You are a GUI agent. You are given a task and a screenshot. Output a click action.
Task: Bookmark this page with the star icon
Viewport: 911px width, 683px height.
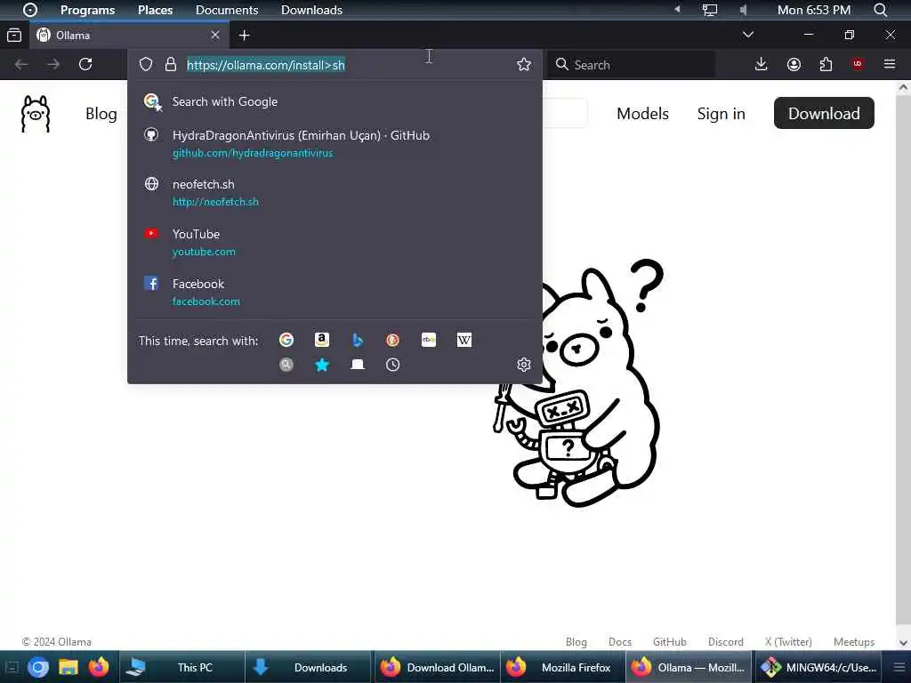[x=523, y=64]
